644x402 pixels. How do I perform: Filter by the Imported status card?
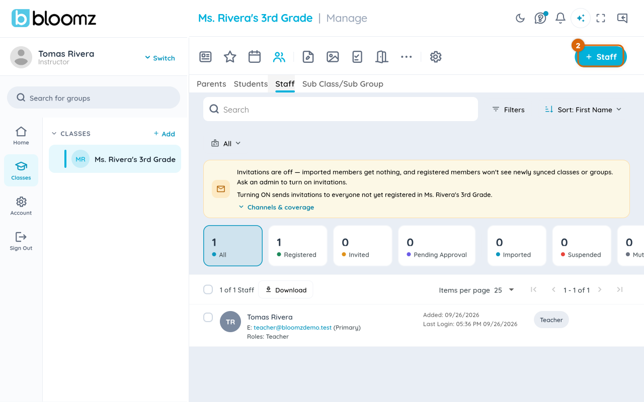(517, 246)
